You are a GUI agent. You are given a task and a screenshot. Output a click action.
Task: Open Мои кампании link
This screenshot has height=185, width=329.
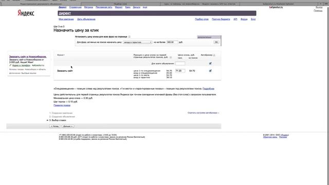[x=66, y=20]
